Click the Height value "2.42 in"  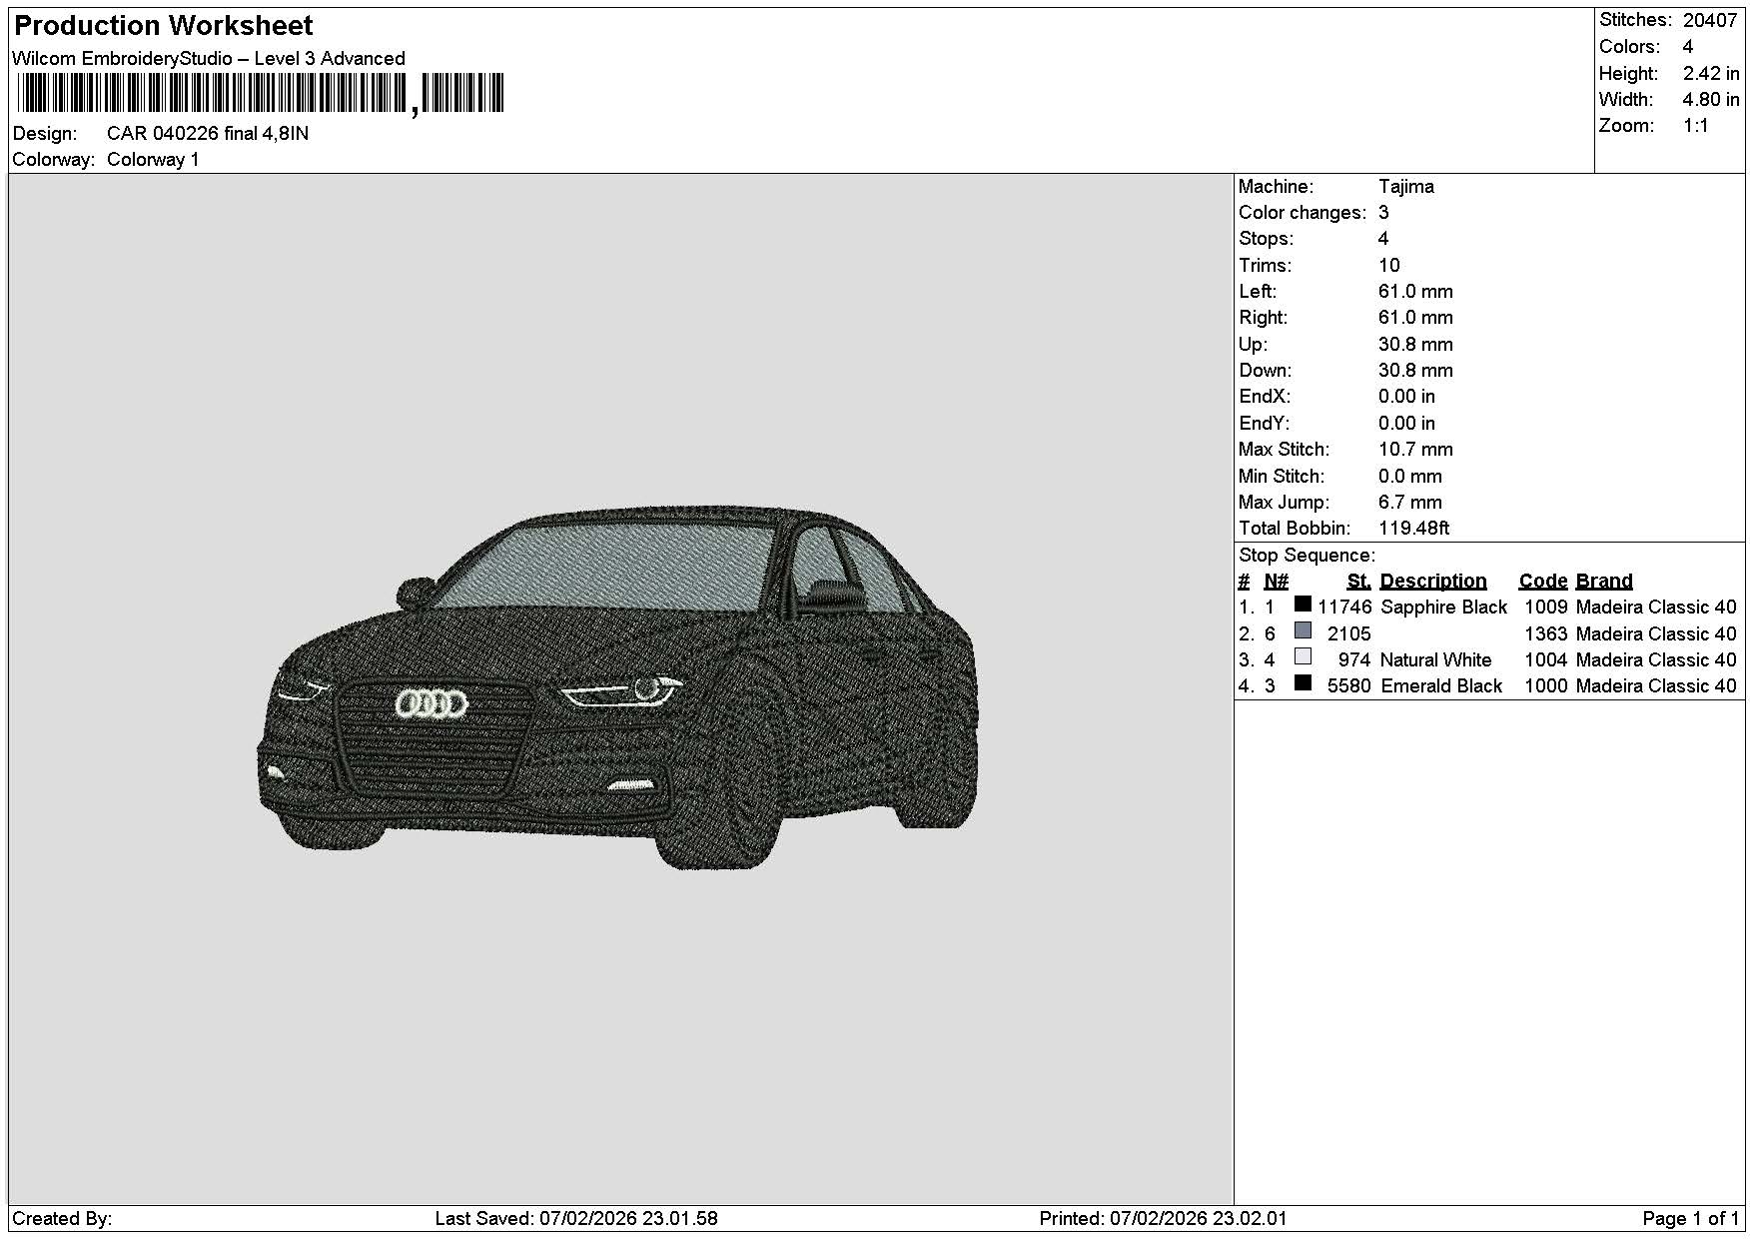pyautogui.click(x=1711, y=73)
